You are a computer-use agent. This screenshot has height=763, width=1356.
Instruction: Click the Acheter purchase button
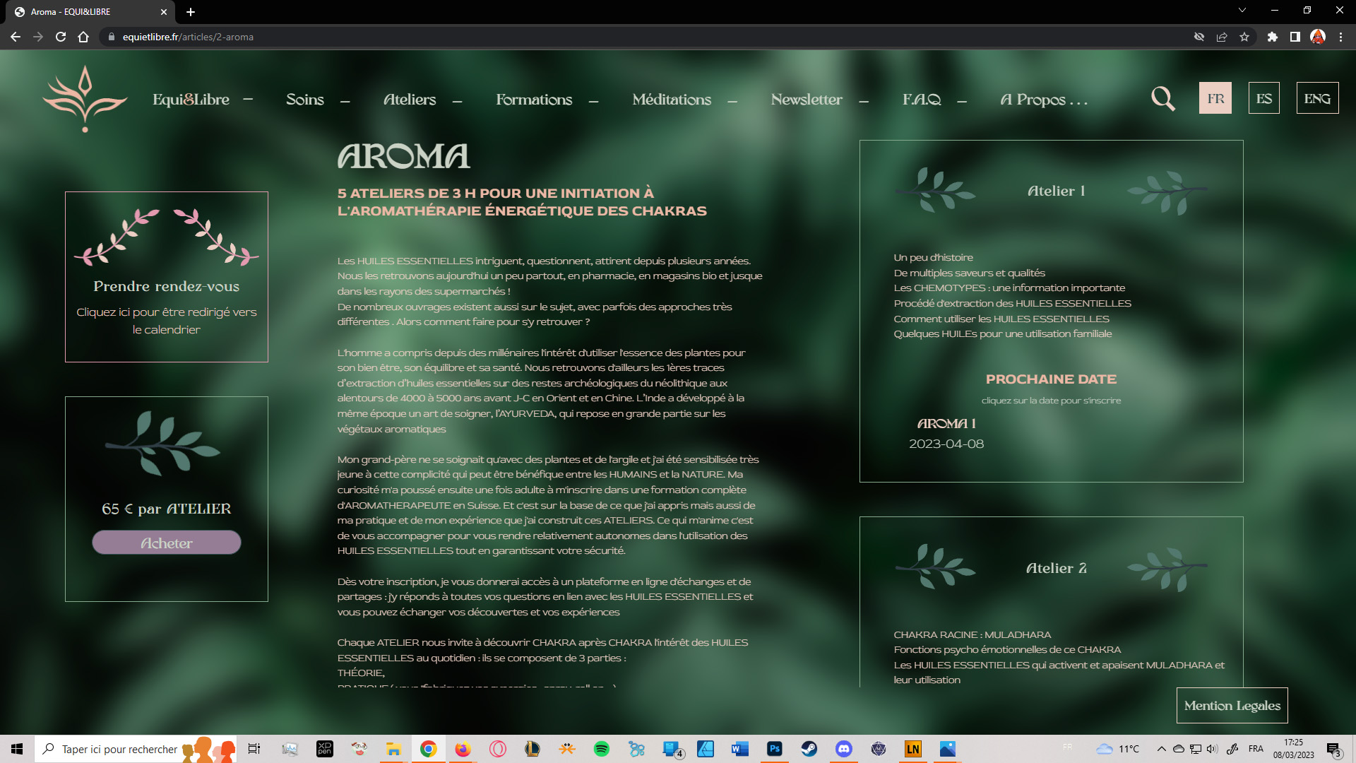167,543
